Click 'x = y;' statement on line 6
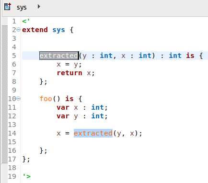The image size is (208, 183). coord(69,65)
